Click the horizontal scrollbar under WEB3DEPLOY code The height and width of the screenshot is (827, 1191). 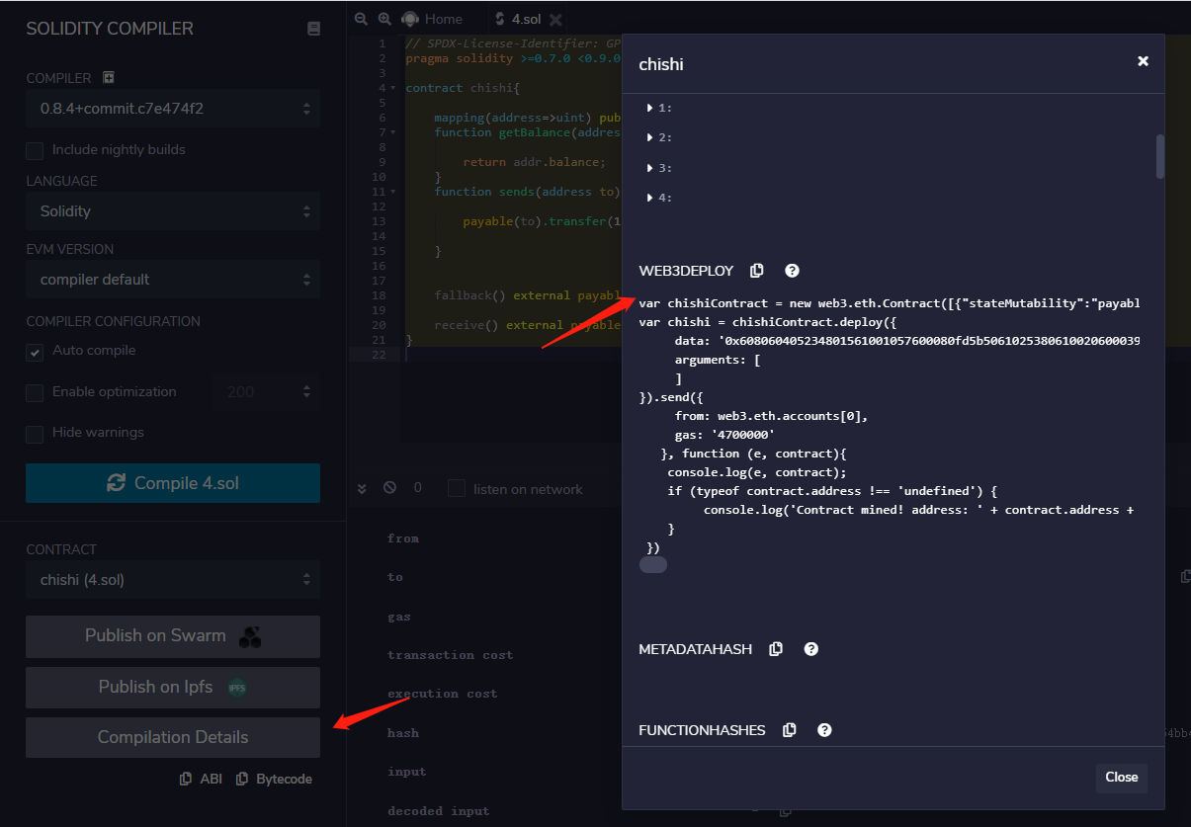pyautogui.click(x=653, y=565)
